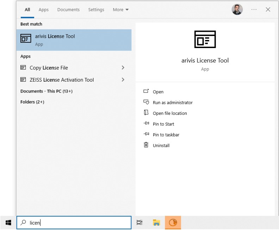
Task: Open Task View from the taskbar
Action: [x=139, y=223]
